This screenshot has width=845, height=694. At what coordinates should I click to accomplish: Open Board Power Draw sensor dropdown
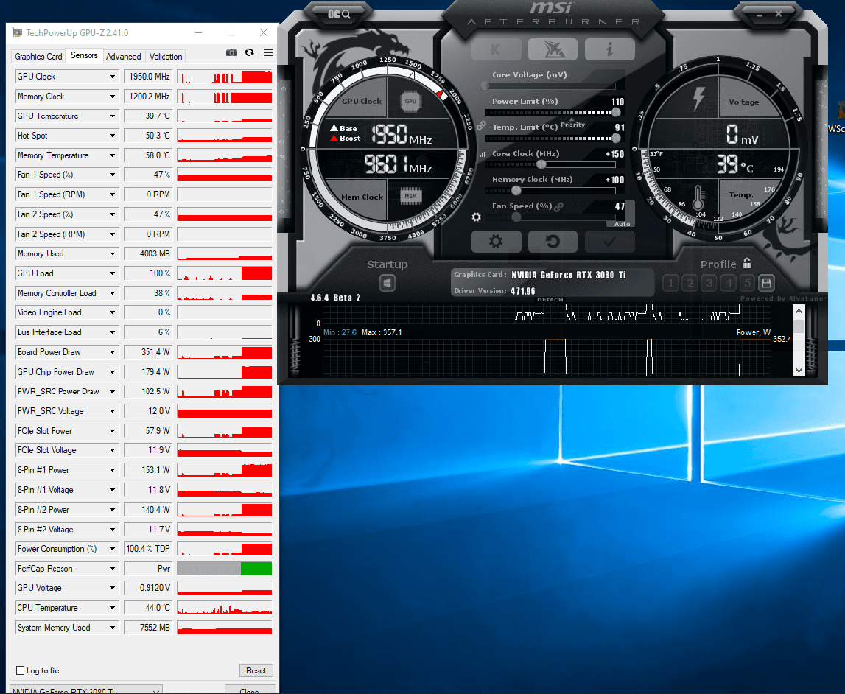click(112, 352)
